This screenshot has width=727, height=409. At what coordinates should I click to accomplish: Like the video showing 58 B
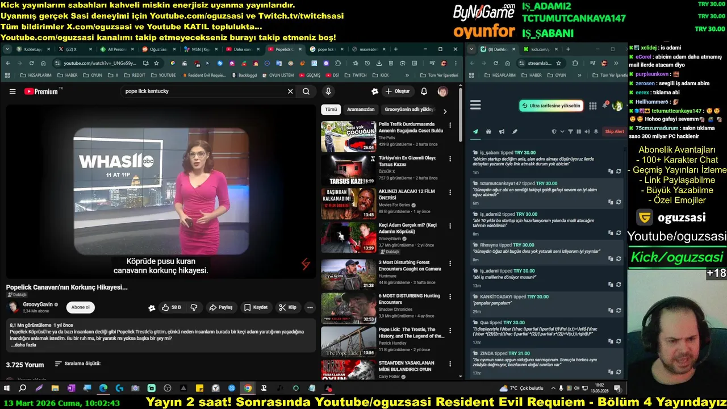(x=171, y=307)
